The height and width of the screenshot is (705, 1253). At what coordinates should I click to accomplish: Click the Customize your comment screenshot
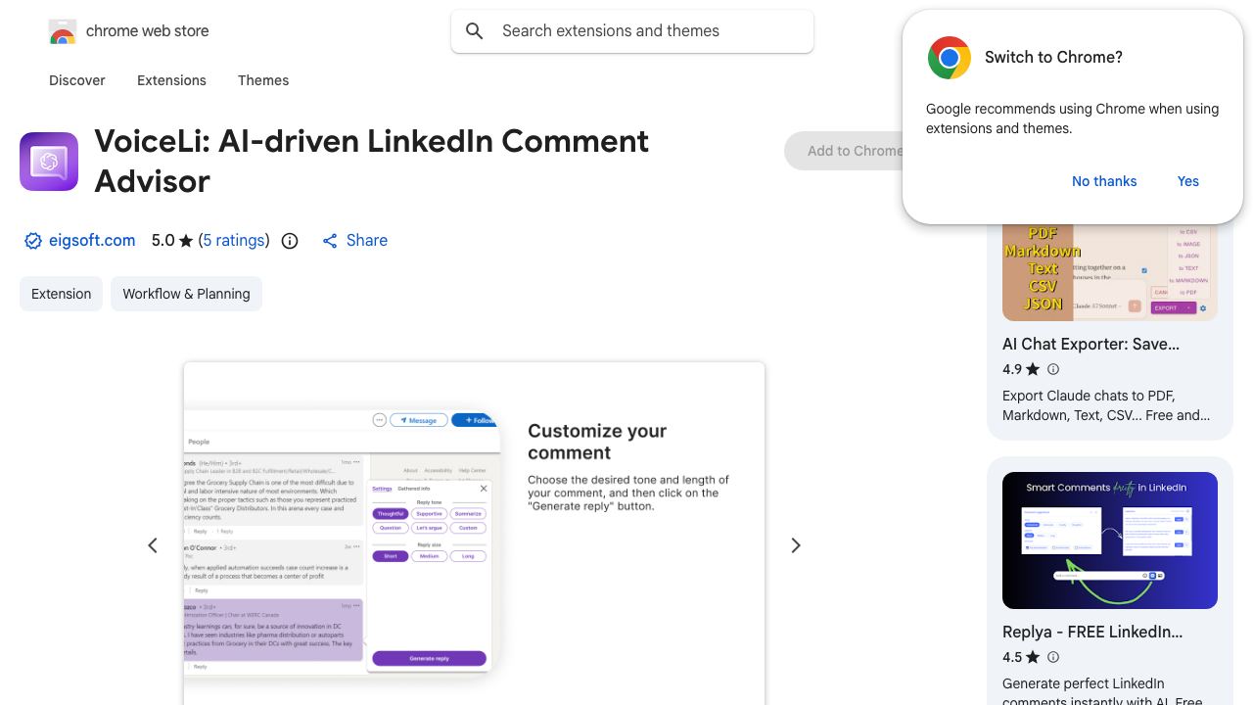(474, 534)
